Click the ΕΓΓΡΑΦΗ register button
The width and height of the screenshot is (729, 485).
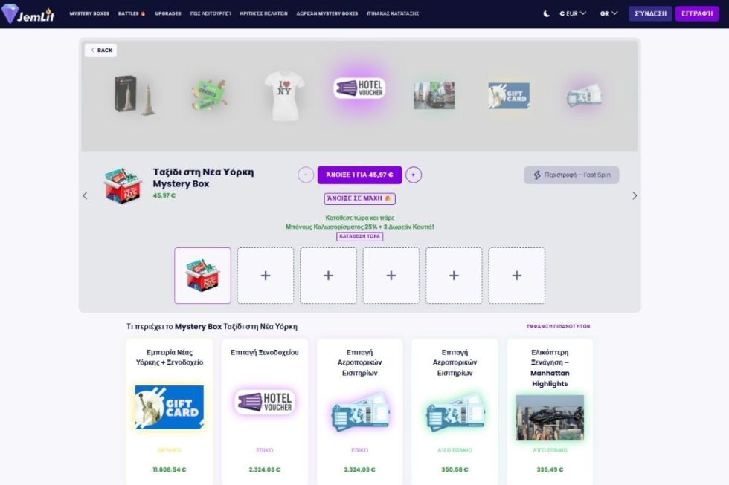(697, 13)
